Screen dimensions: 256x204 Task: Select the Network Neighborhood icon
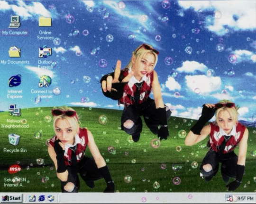(15, 110)
